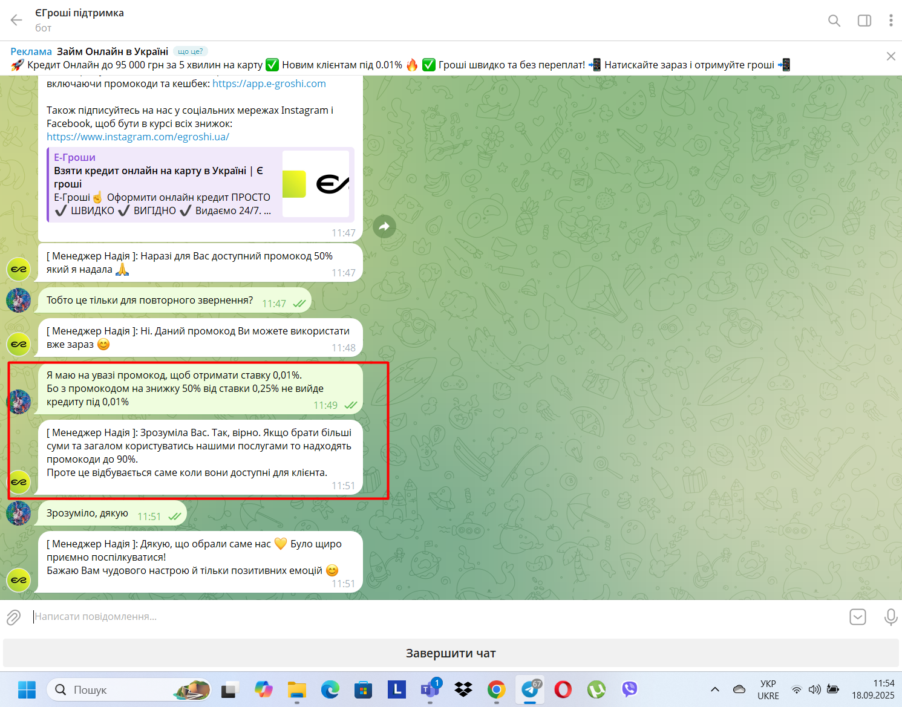Open Microsoft Teams from taskbar
The width and height of the screenshot is (902, 707).
coord(430,689)
